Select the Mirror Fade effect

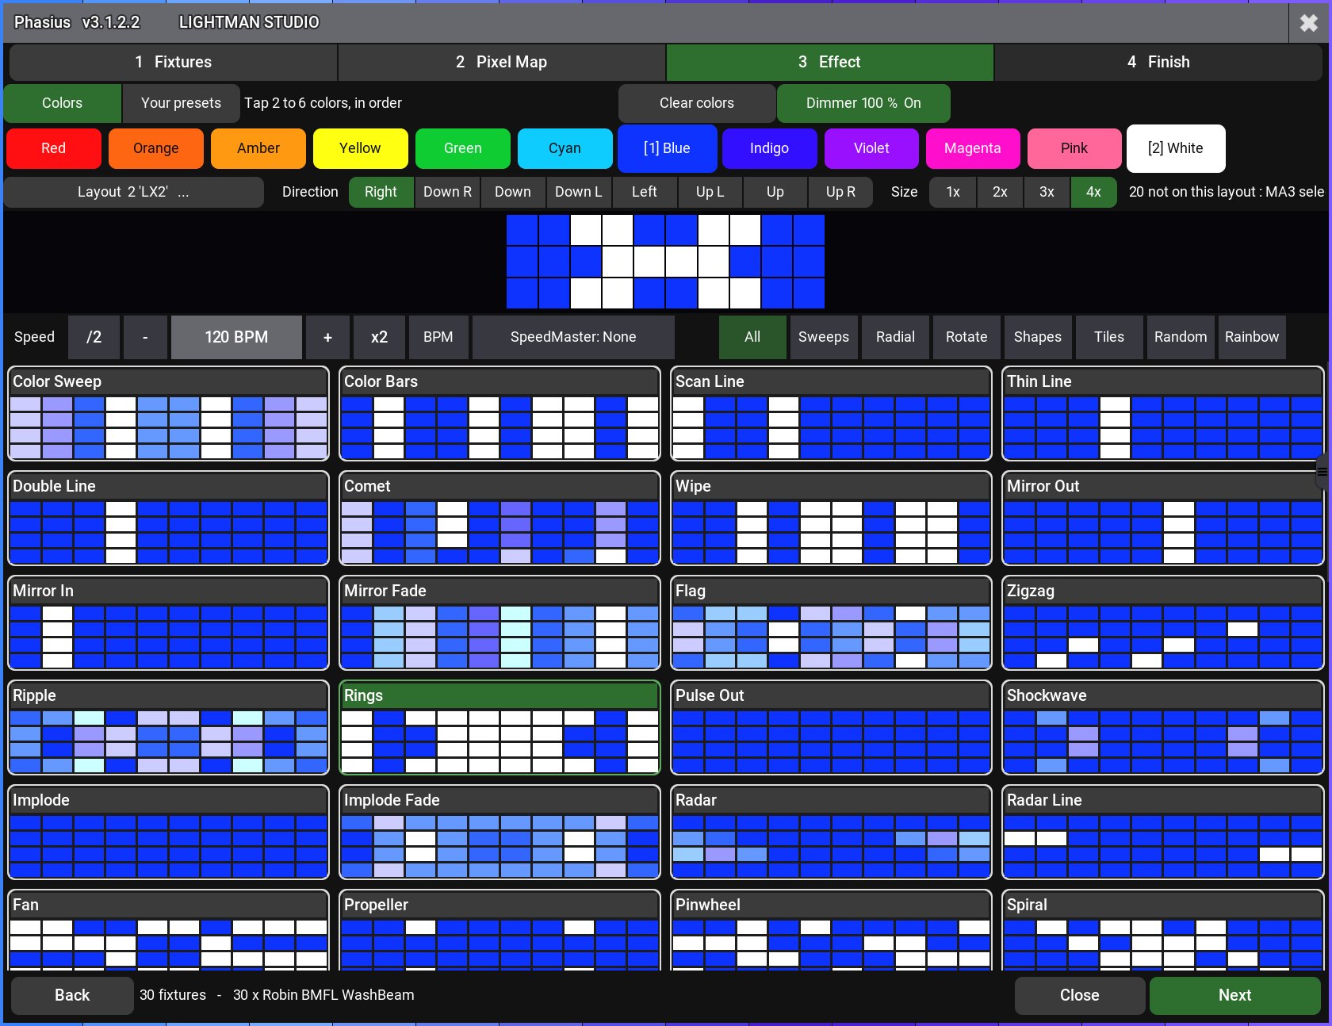[499, 622]
